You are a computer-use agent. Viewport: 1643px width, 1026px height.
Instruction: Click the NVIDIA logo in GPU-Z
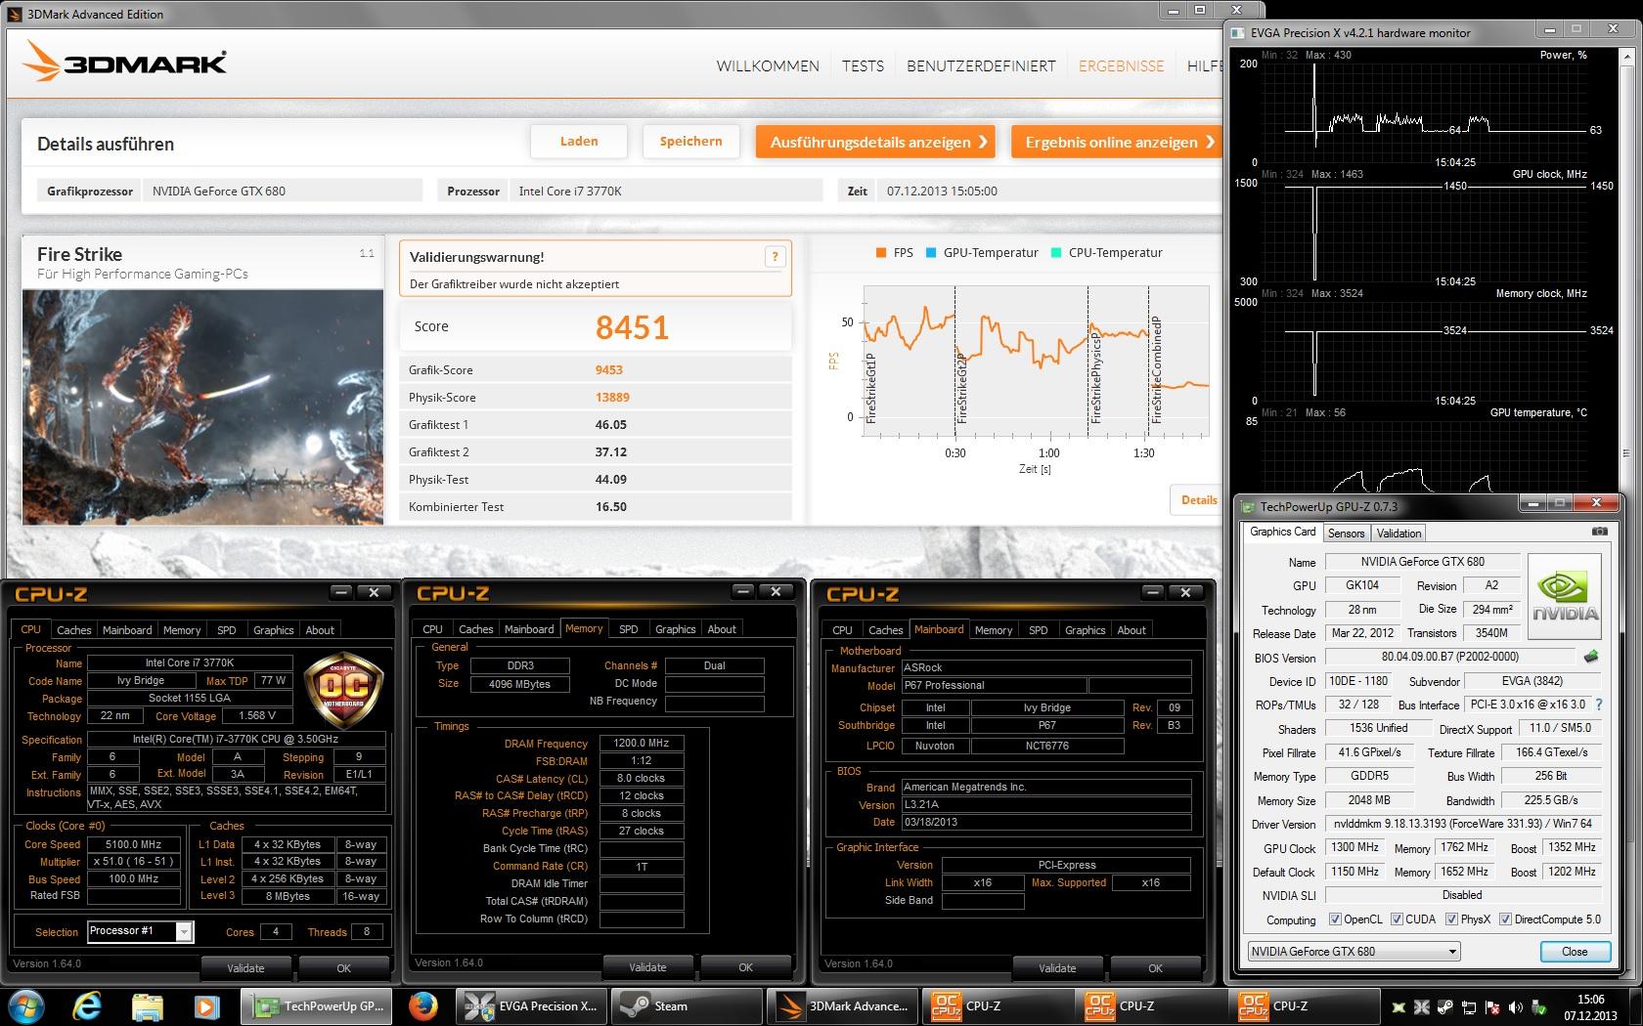coord(1565,597)
